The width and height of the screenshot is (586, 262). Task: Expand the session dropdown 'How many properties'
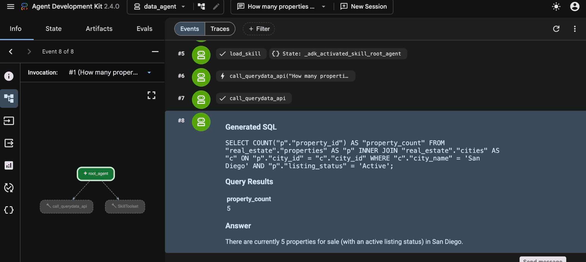(x=281, y=6)
